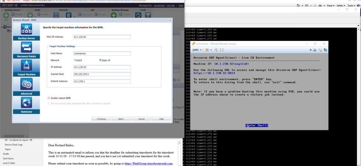
Task: Click Modify in the Backup Storage group
Action: pos(125,14)
